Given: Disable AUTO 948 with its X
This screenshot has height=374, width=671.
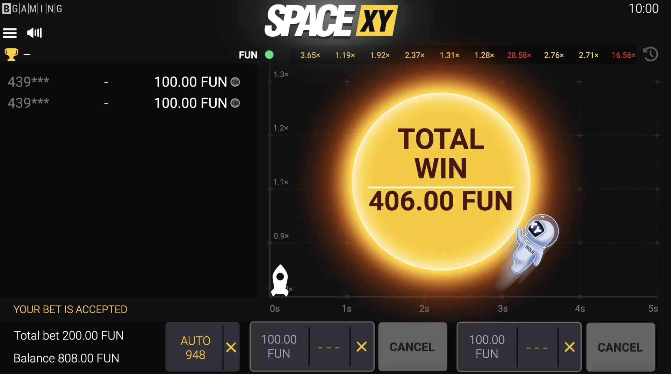Looking at the screenshot, I should (x=231, y=347).
